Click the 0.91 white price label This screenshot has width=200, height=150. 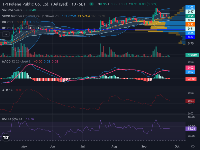[x=190, y=28]
